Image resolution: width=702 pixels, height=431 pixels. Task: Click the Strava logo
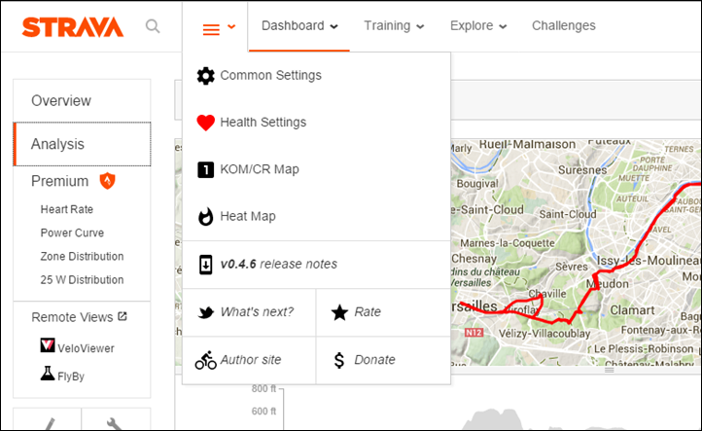click(x=73, y=27)
